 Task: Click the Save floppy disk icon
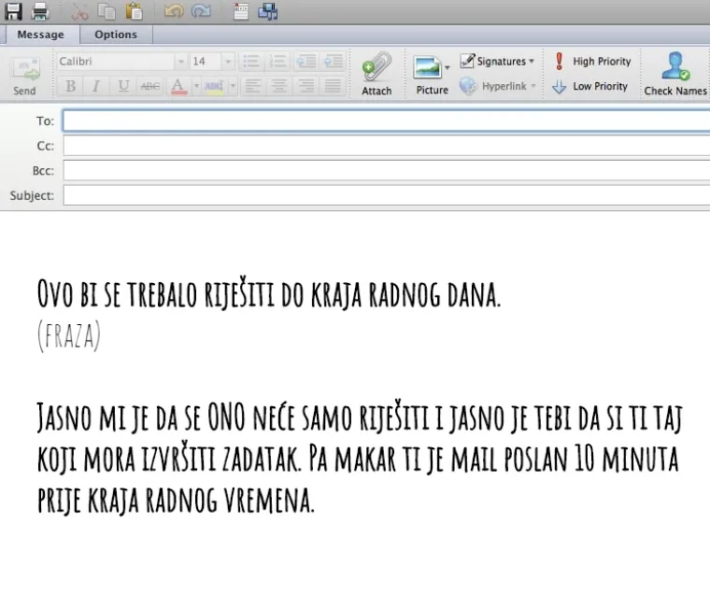[14, 11]
